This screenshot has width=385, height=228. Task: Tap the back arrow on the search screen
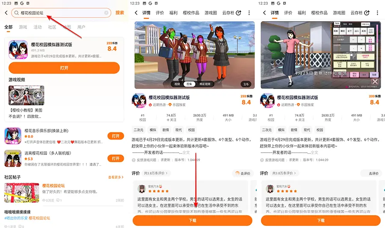point(6,13)
